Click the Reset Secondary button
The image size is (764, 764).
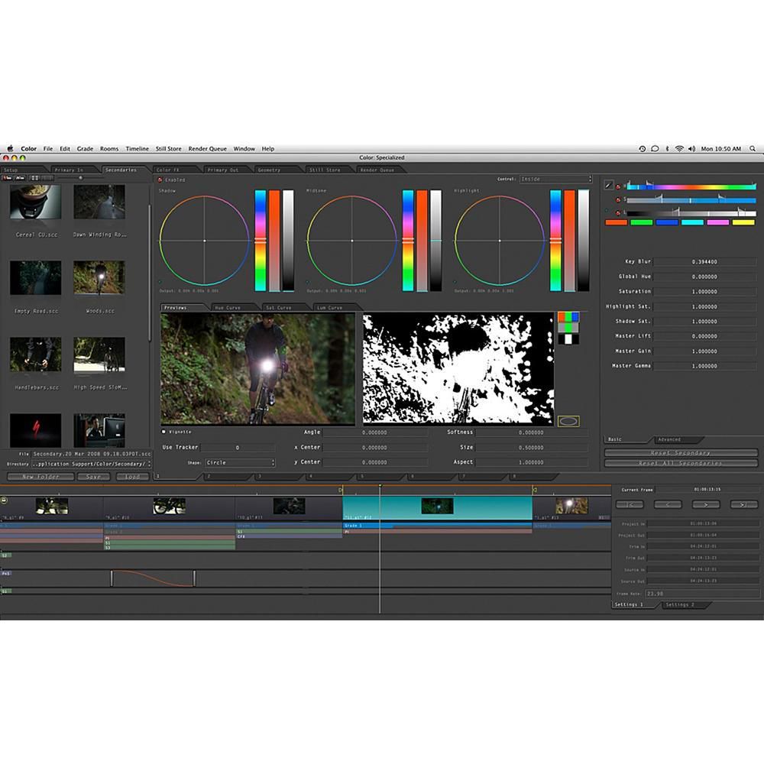point(681,453)
